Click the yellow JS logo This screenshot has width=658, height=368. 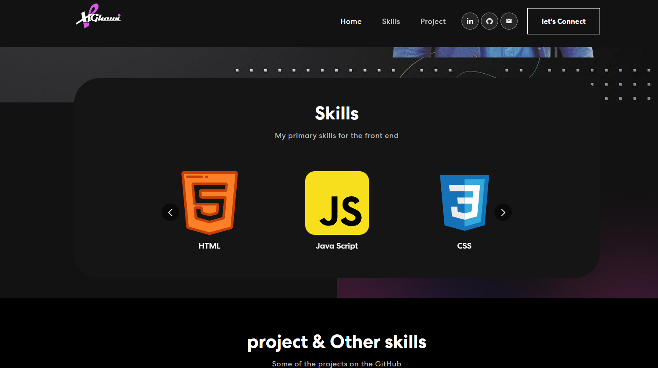(x=337, y=203)
